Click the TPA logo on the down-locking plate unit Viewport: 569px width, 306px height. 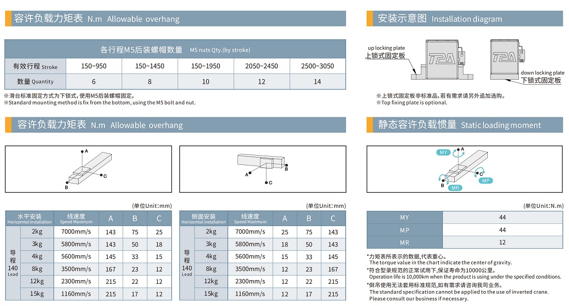[504, 57]
